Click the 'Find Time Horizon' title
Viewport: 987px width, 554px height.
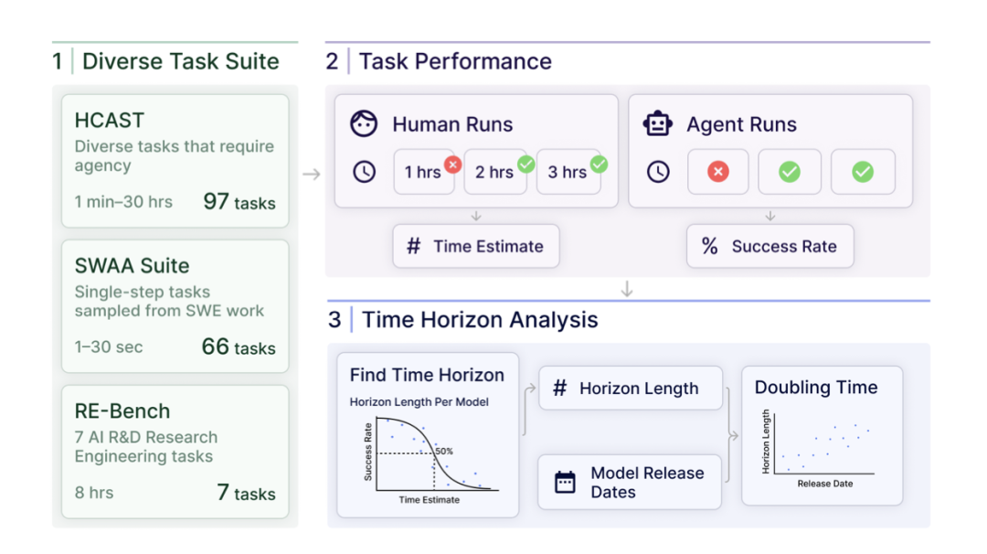[x=427, y=375]
